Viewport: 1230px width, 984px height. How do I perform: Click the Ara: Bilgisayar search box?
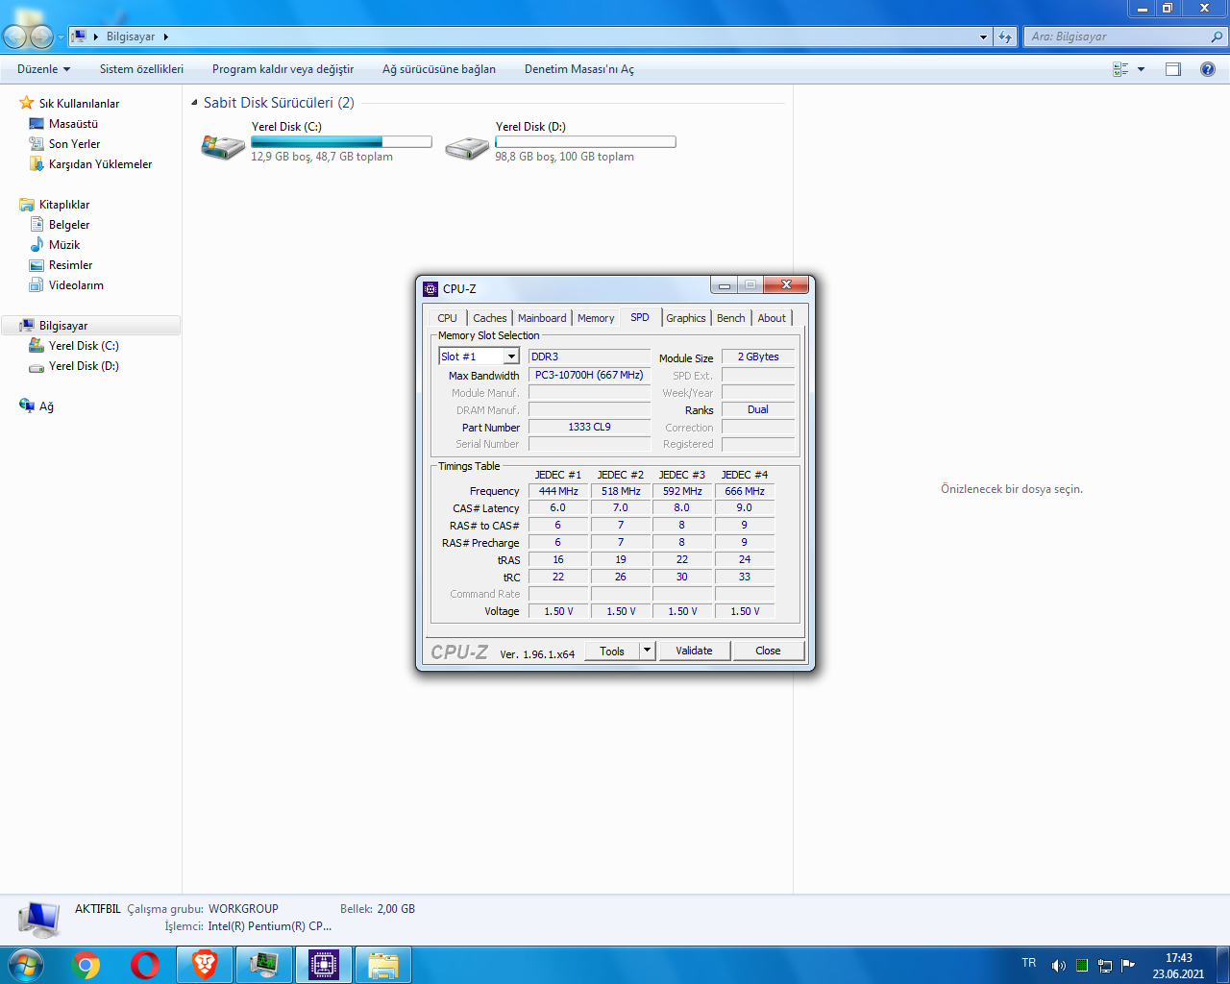[1124, 37]
